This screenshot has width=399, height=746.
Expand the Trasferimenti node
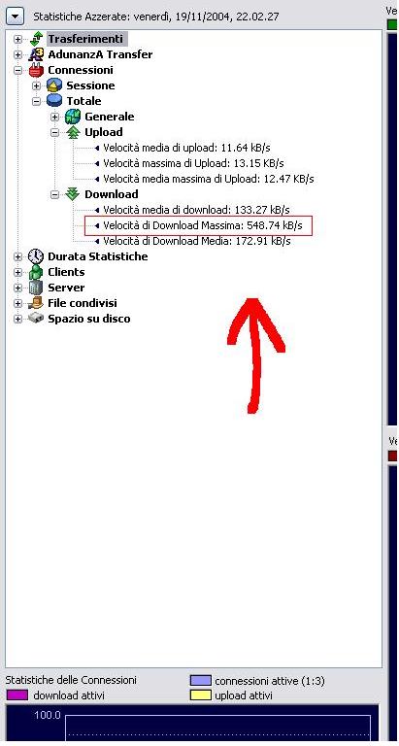[x=17, y=40]
